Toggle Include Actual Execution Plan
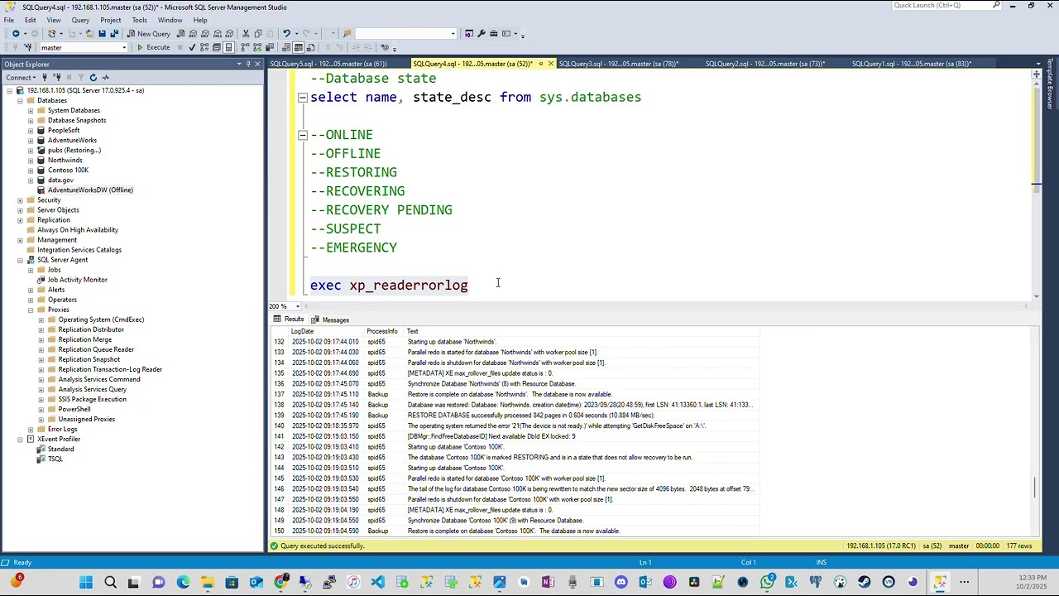The width and height of the screenshot is (1059, 596). [x=244, y=47]
